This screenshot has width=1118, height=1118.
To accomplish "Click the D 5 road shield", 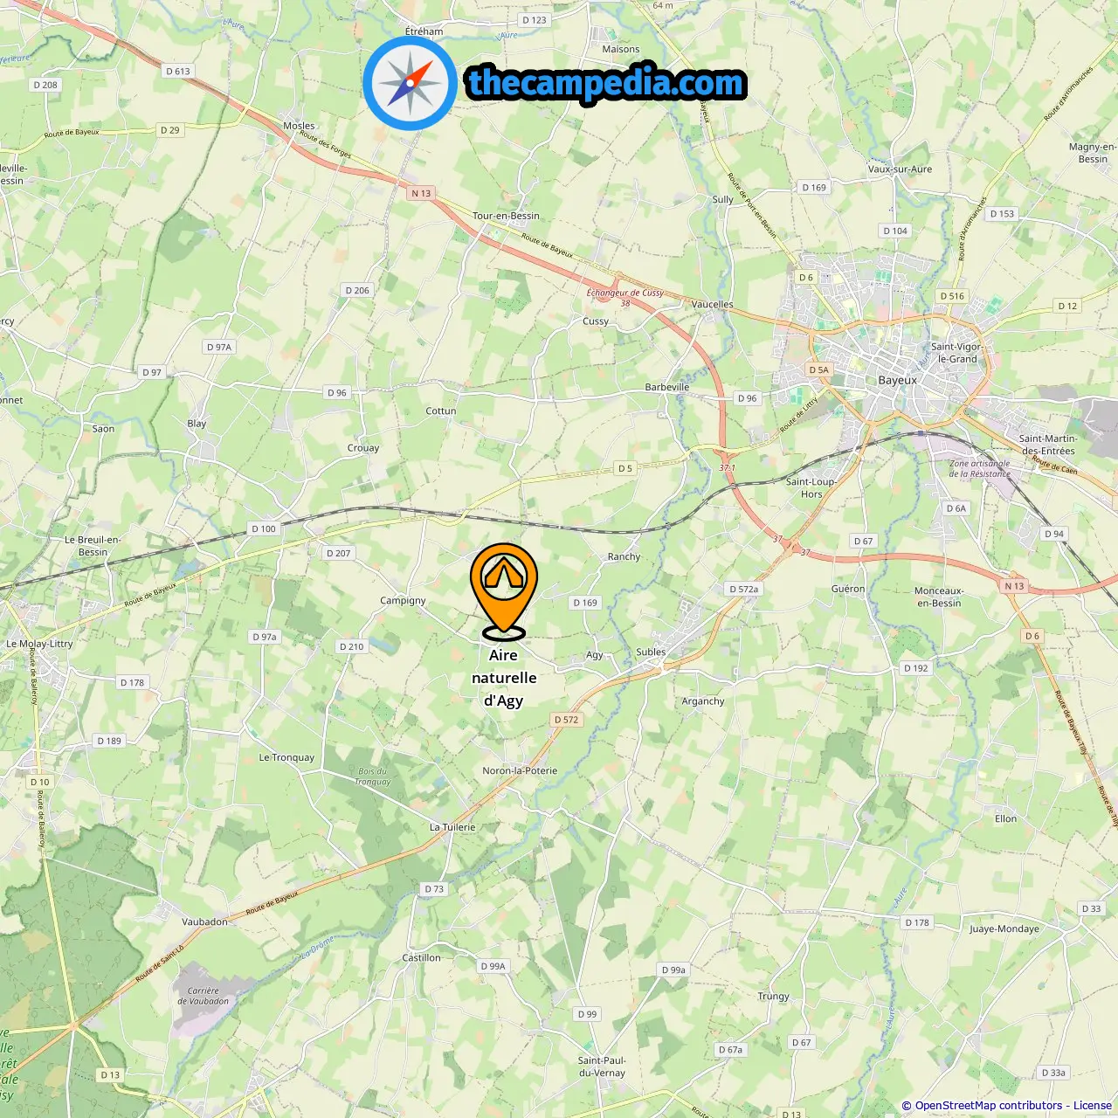I will tap(625, 468).
